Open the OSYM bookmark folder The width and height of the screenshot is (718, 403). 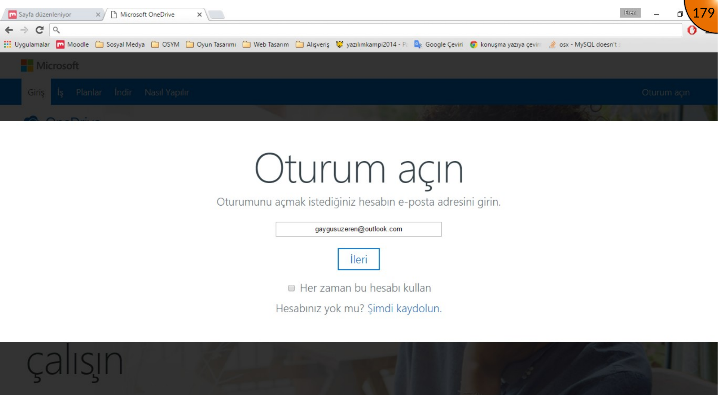(165, 44)
